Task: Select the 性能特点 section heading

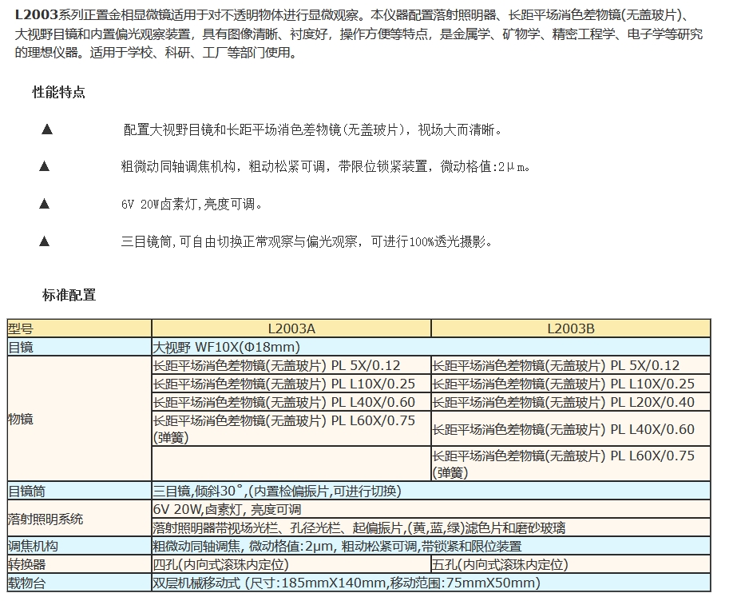Action: tap(58, 93)
